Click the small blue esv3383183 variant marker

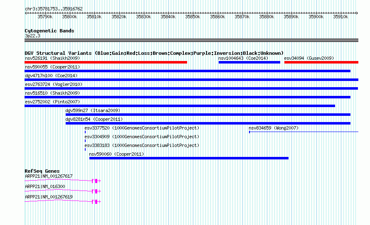85,149
